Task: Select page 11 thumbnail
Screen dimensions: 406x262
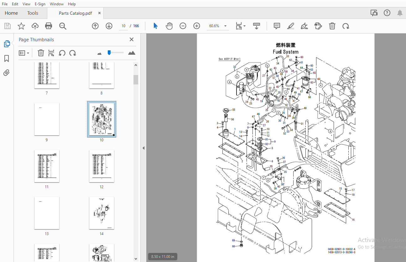Action: (x=47, y=166)
